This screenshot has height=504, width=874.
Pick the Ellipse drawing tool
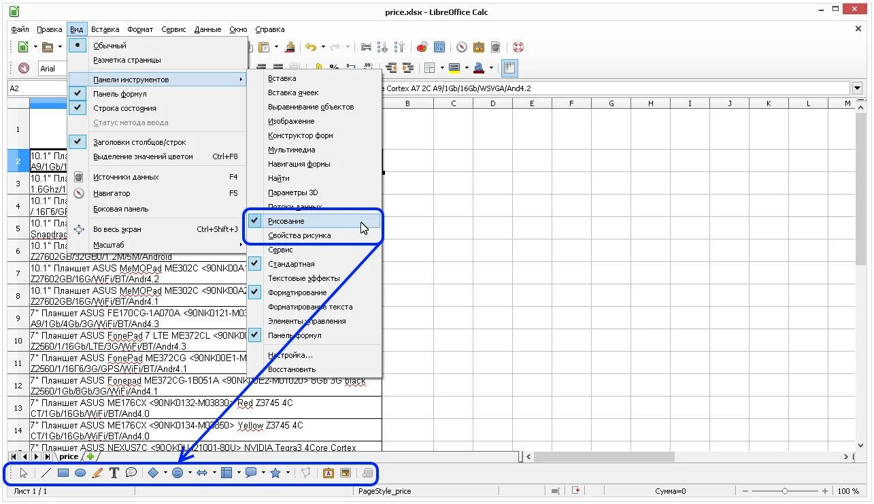tap(80, 473)
